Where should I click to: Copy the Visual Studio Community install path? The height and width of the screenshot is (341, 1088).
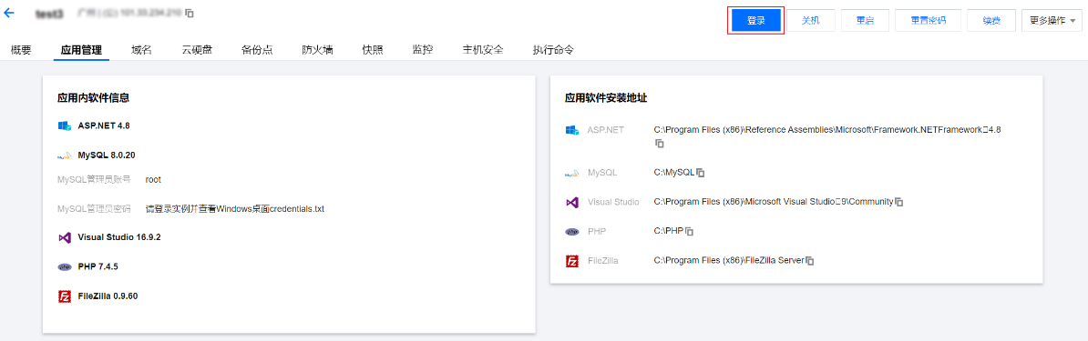click(x=898, y=203)
